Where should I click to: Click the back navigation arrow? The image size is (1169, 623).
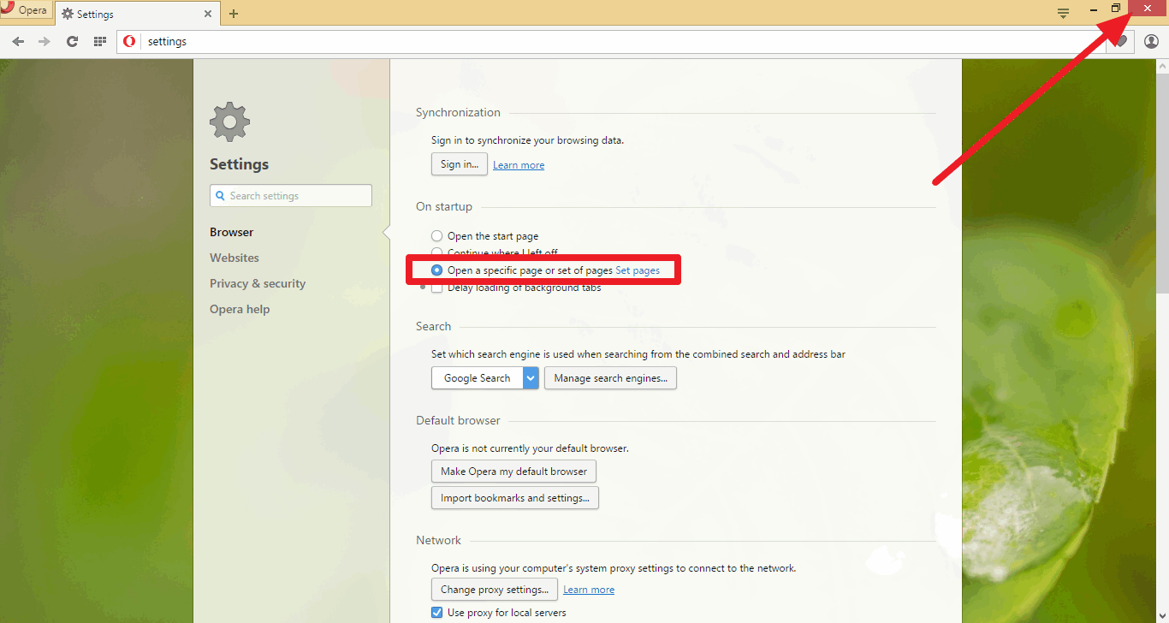point(18,41)
